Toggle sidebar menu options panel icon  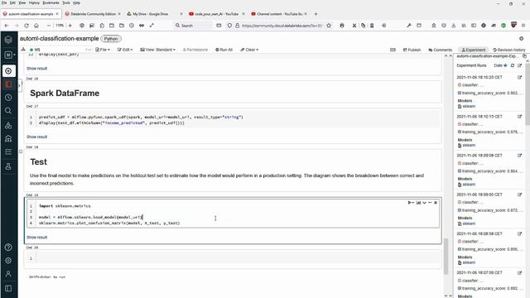(x=8, y=288)
